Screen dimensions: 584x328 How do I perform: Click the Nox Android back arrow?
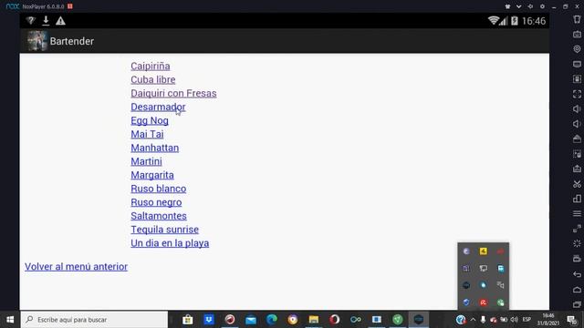click(x=577, y=274)
